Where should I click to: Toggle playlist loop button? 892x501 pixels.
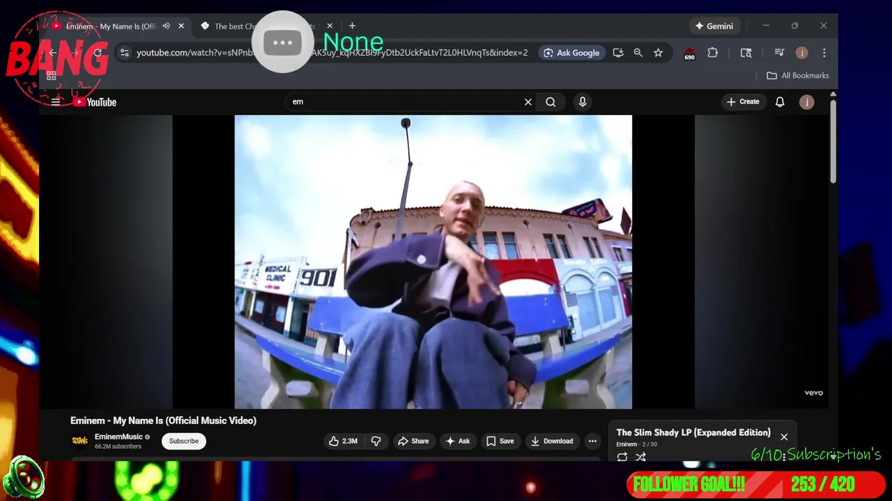[x=622, y=457]
